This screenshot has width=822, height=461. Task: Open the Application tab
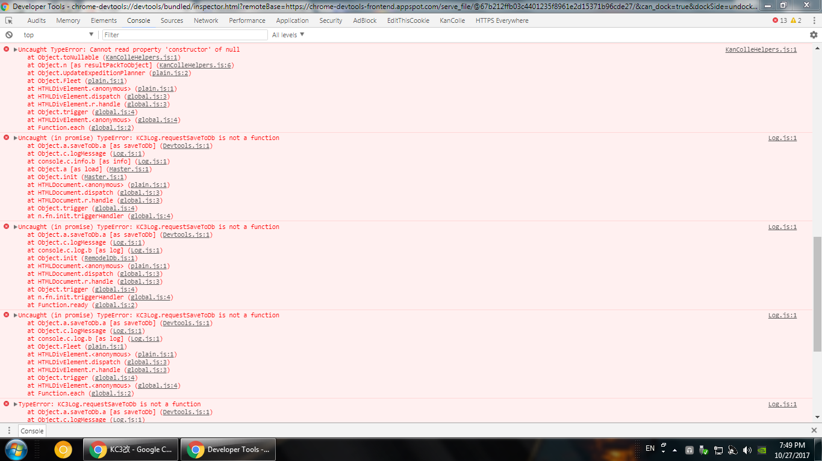point(292,20)
